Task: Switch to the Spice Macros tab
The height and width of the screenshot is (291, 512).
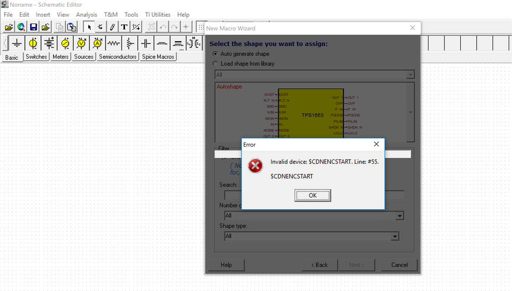Action: coord(158,57)
